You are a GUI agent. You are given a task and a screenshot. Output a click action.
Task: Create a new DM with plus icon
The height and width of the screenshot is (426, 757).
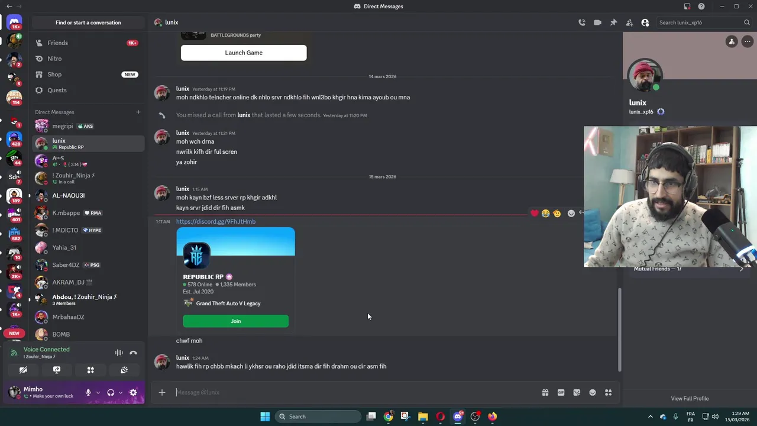click(x=138, y=112)
